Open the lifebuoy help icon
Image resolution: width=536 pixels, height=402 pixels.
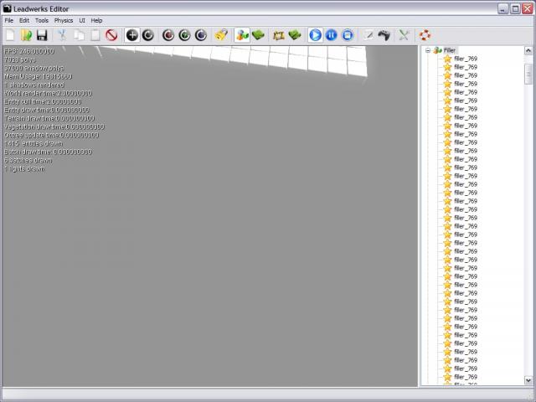click(425, 35)
